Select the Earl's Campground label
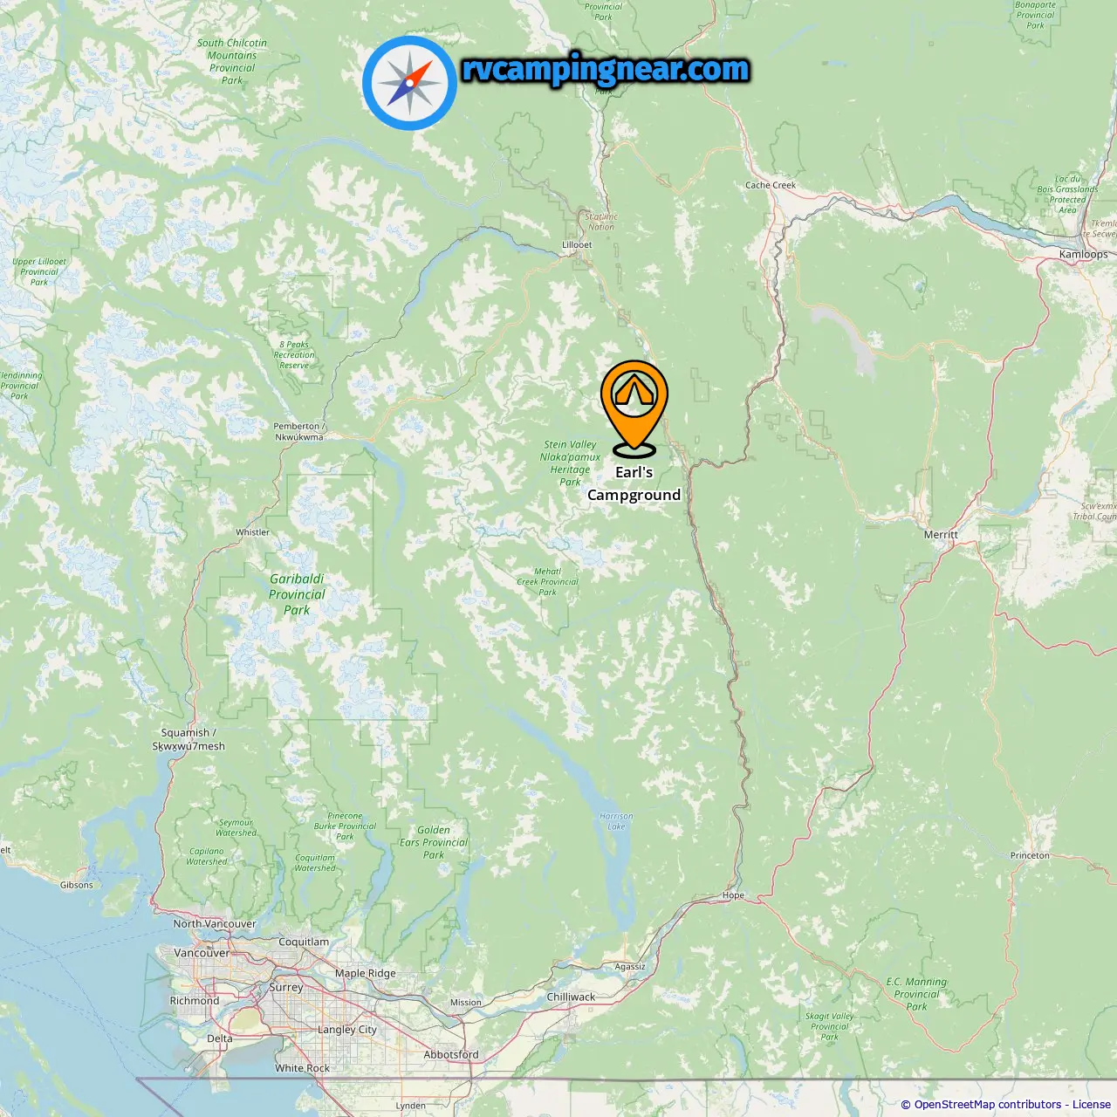The image size is (1117, 1117). pyautogui.click(x=634, y=483)
